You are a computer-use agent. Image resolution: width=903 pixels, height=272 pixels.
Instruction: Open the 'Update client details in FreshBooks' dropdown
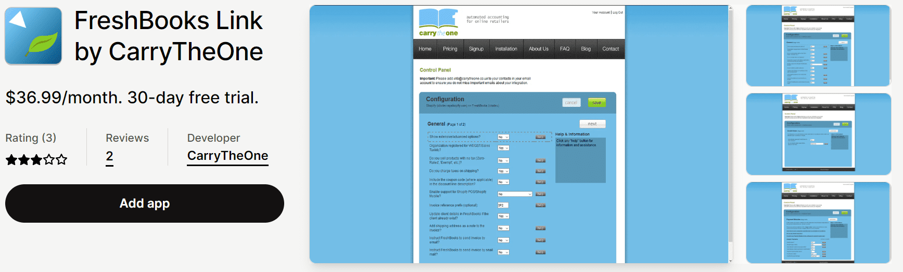click(x=503, y=216)
